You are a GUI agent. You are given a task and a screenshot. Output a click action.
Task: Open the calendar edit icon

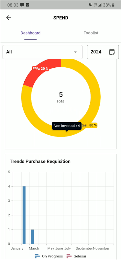click(112, 52)
